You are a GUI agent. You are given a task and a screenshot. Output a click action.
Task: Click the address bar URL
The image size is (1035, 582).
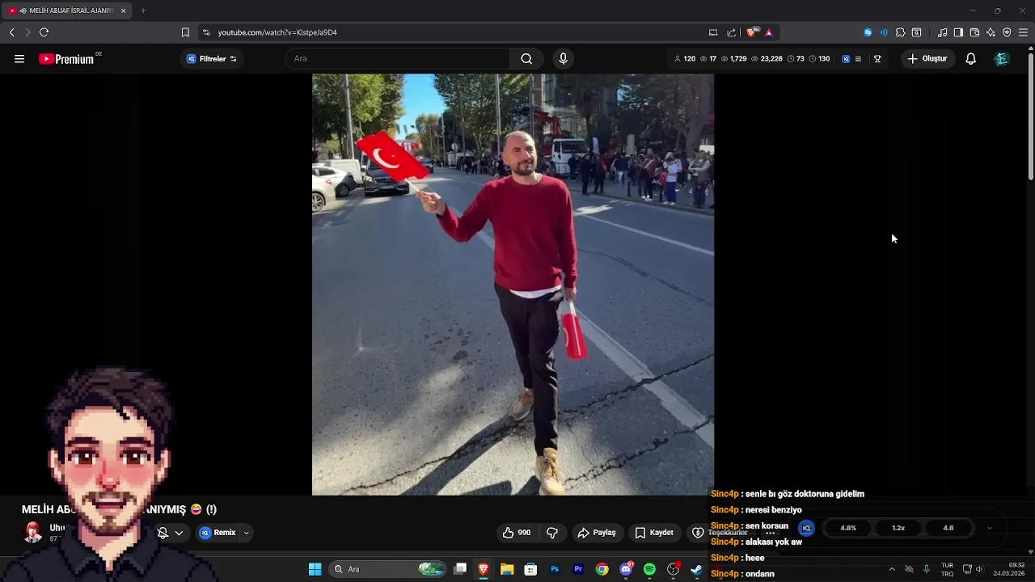(x=277, y=32)
